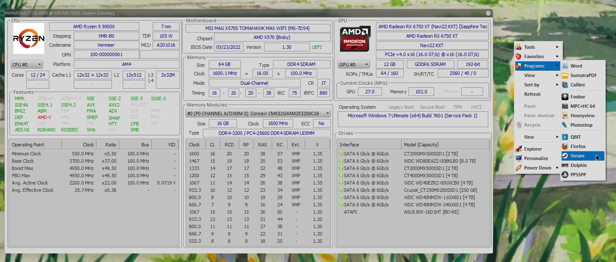Click the PCIe v4.0 x16 link field
This screenshot has height=262, width=616.
[x=432, y=55]
